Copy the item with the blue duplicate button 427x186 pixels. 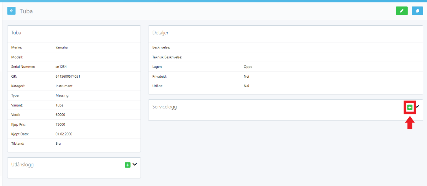(417, 11)
